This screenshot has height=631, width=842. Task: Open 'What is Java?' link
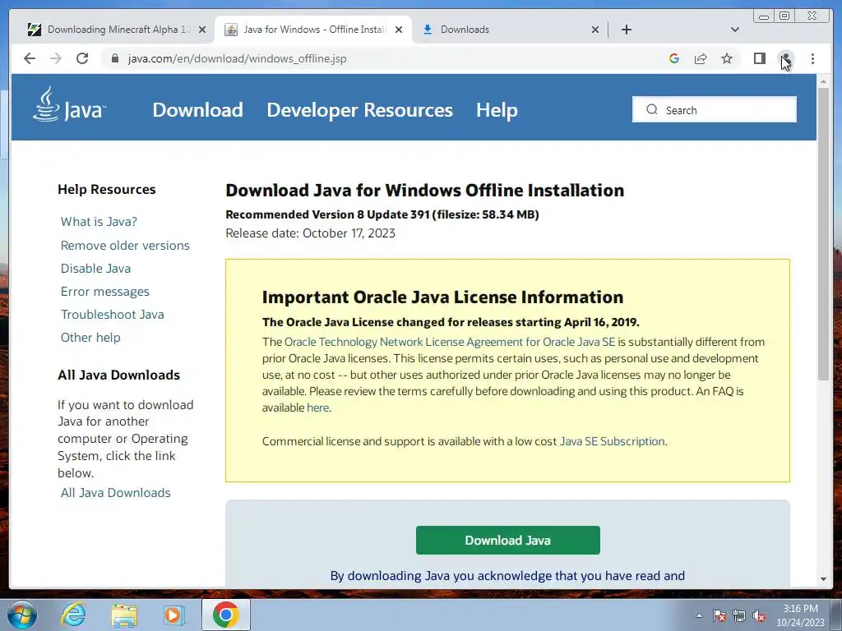99,222
